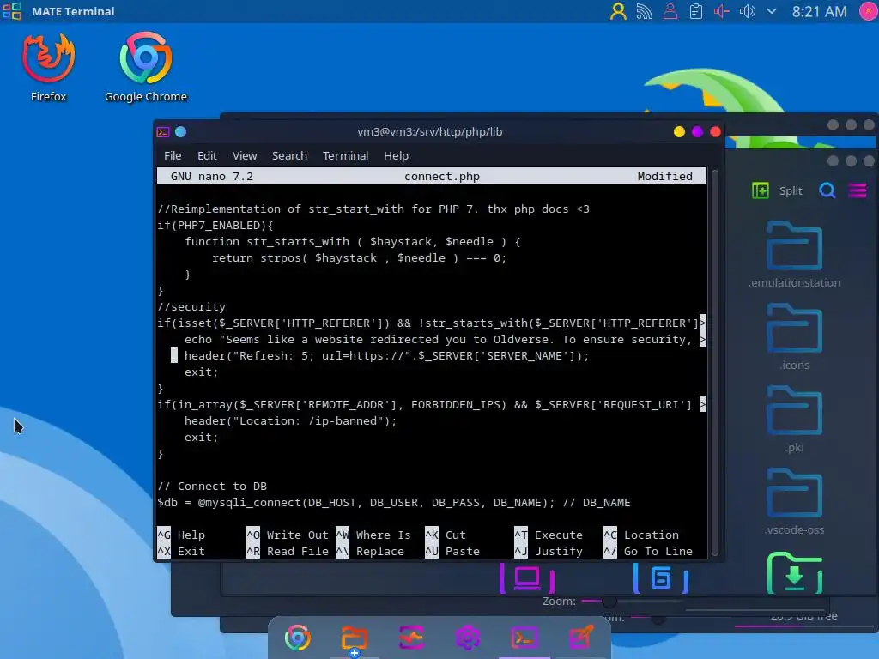Open the Google Chrome desktop shortcut
This screenshot has height=659, width=879.
[146, 67]
